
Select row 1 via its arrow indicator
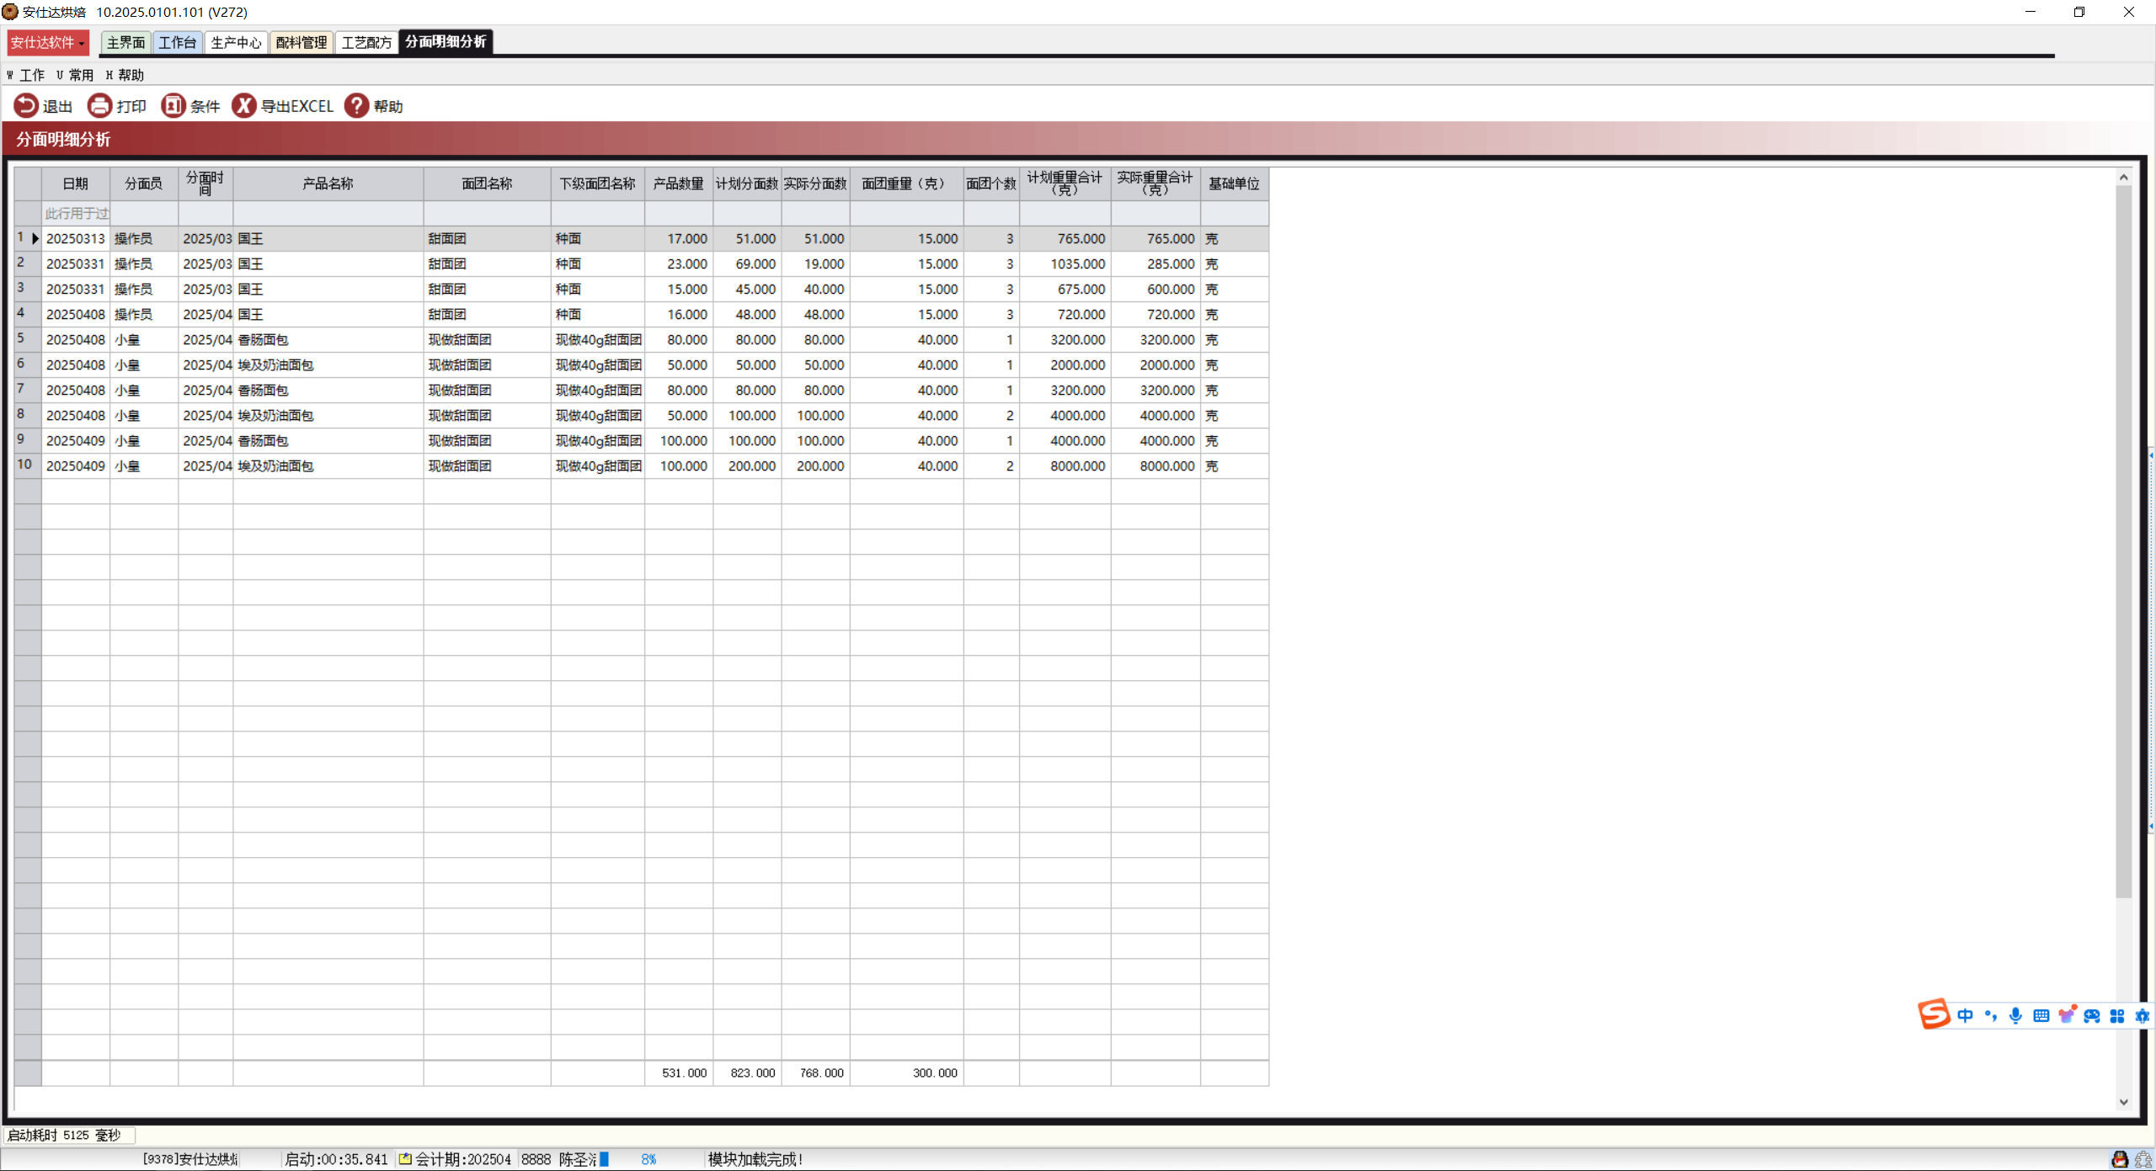tap(35, 239)
